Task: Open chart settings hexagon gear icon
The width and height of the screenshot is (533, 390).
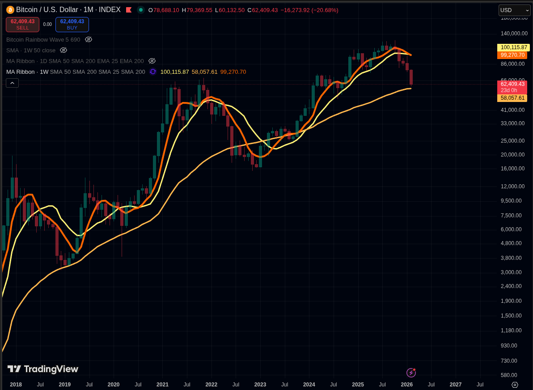Action: (x=515, y=385)
